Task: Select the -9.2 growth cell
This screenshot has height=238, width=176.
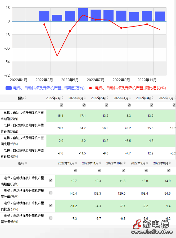Action: 145,206
